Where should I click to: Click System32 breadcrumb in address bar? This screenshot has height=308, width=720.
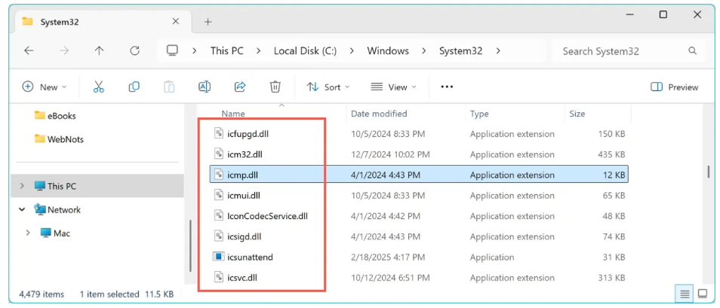tap(460, 51)
